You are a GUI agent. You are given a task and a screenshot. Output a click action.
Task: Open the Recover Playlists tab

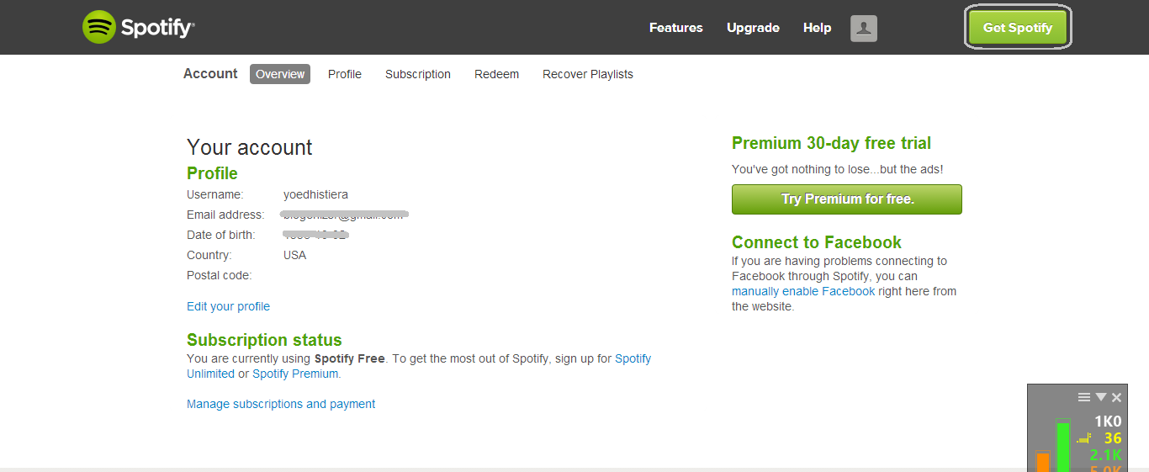[588, 74]
